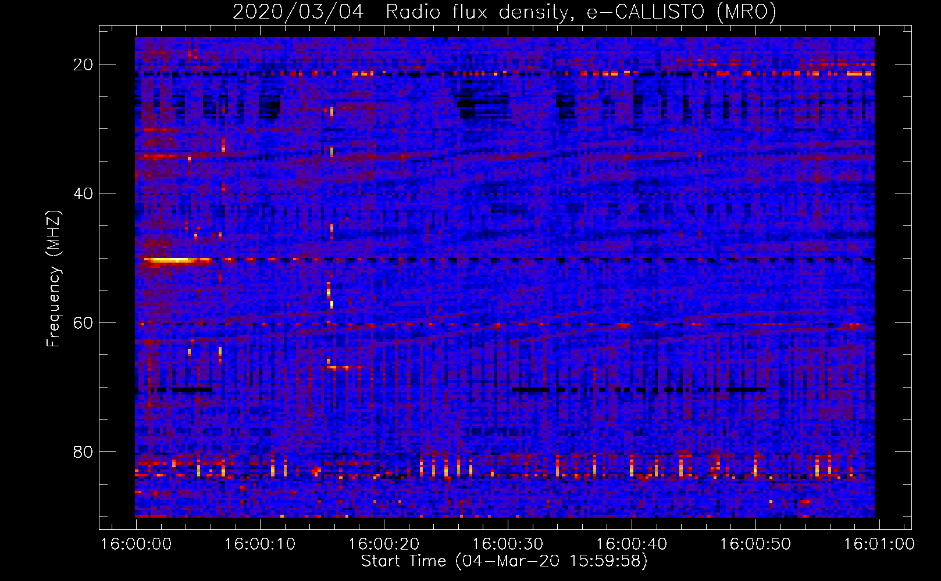The image size is (941, 581).
Task: Click the '16:00:40' time tick label
Action: pos(632,544)
